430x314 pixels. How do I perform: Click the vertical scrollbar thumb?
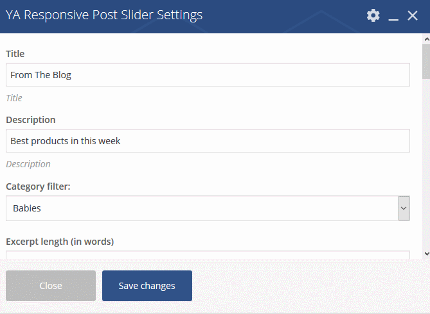pyautogui.click(x=426, y=62)
